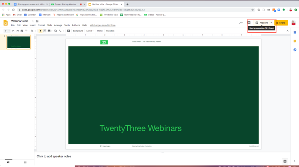
Task: Click the Zoom magnifier icon
Action: tap(32, 31)
